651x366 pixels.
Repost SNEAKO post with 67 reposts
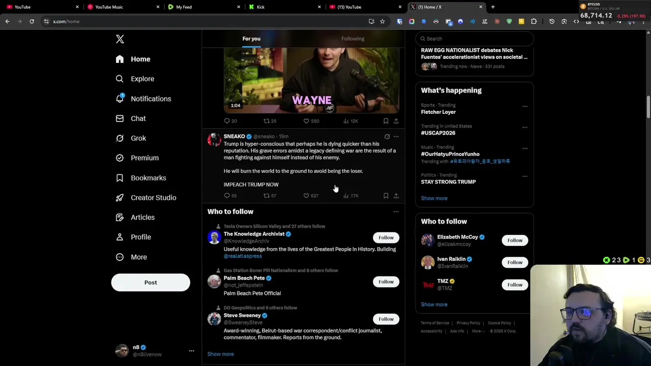coord(270,196)
